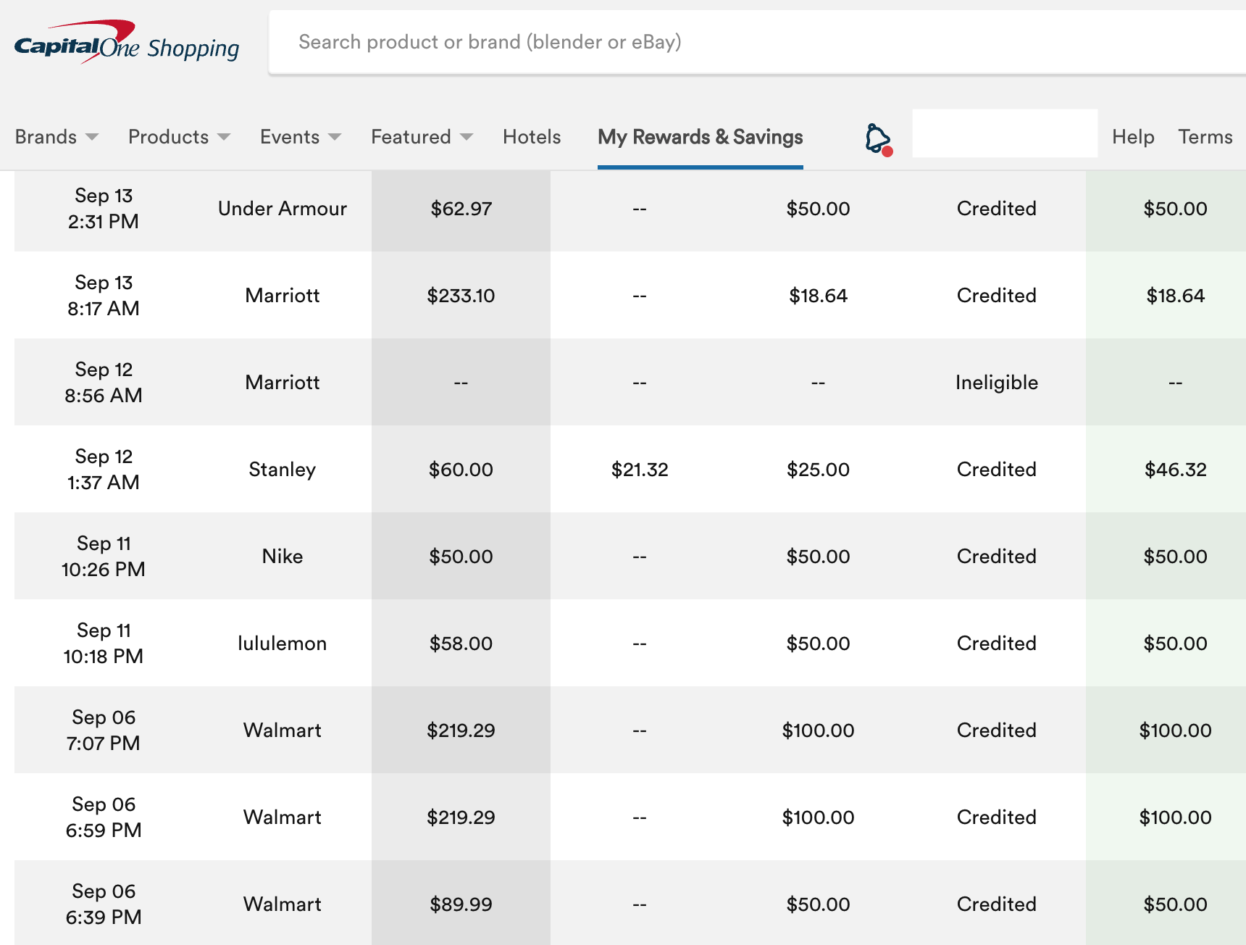The image size is (1246, 945).
Task: Select the My Rewards & Savings tab
Action: 700,137
